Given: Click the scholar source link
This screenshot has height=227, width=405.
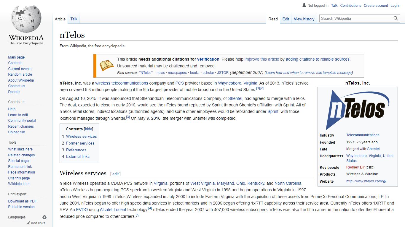Looking at the screenshot, I should pos(208,73).
